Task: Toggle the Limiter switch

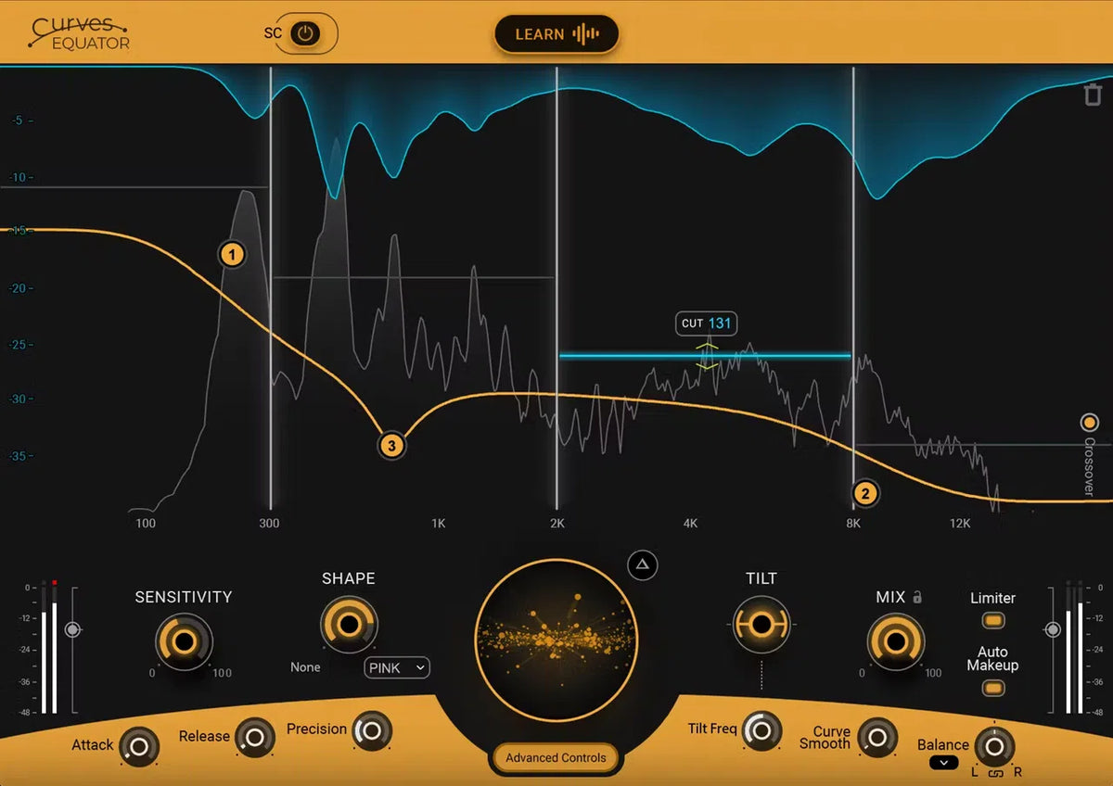Action: 993,621
